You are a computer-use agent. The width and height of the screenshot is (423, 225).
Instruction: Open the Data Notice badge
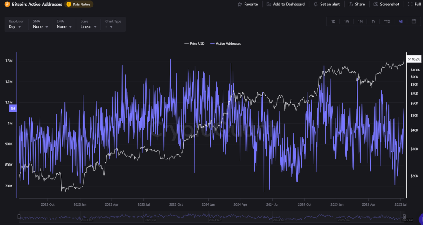79,4
